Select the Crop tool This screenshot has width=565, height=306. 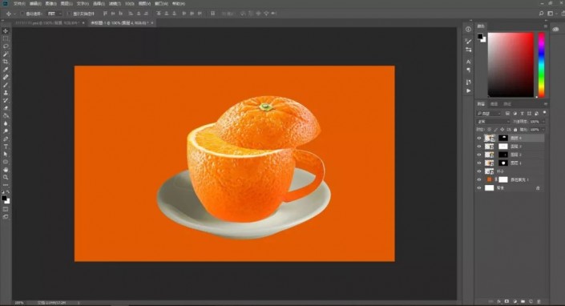pos(6,62)
